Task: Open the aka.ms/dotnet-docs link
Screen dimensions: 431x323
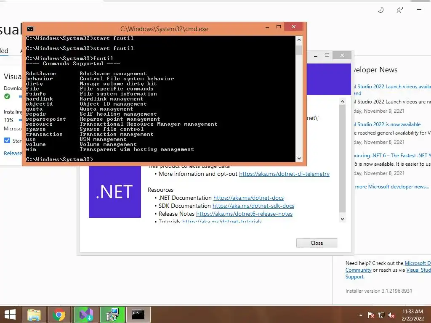Action: coord(248,198)
